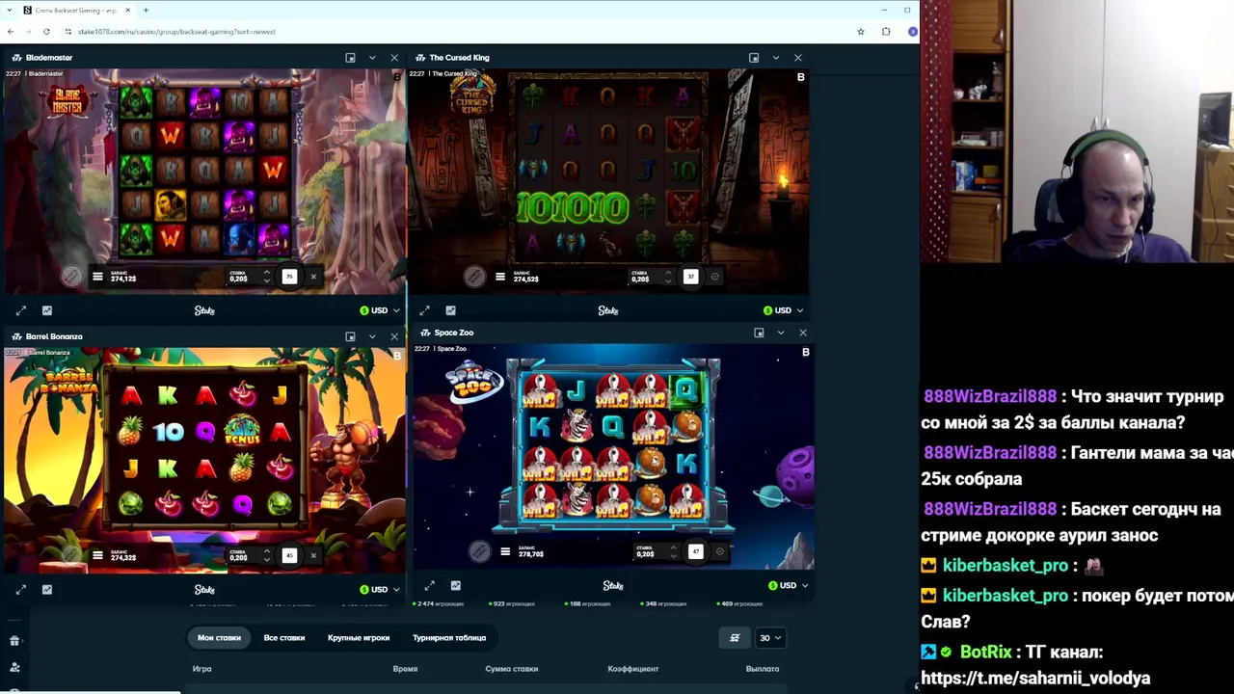Open The Cursed King slot hamburger menu
The height and width of the screenshot is (694, 1234).
pyautogui.click(x=499, y=278)
